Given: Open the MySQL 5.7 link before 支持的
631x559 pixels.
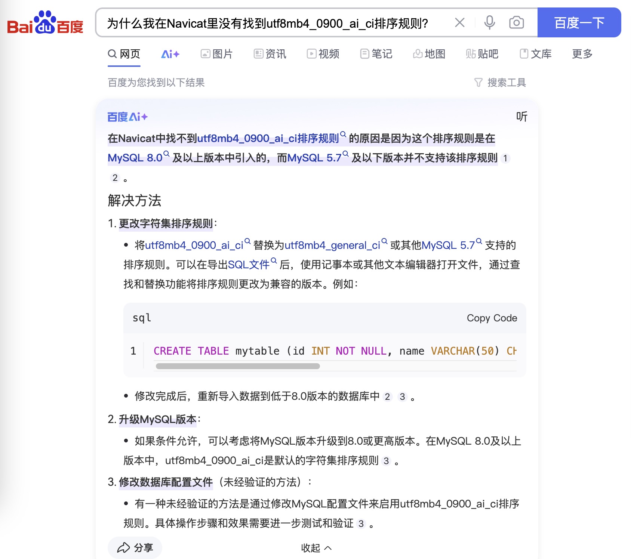Looking at the screenshot, I should [x=452, y=245].
